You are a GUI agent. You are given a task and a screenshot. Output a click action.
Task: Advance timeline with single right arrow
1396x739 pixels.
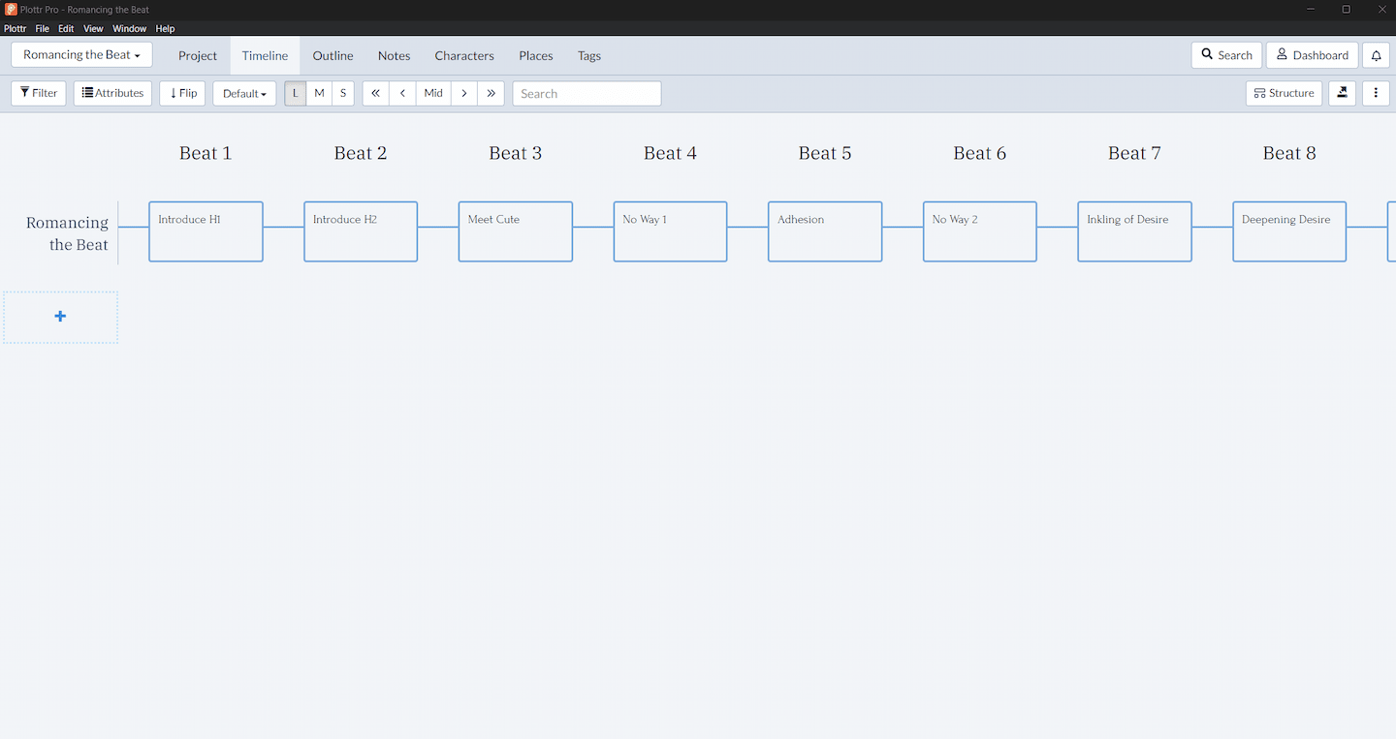point(464,93)
